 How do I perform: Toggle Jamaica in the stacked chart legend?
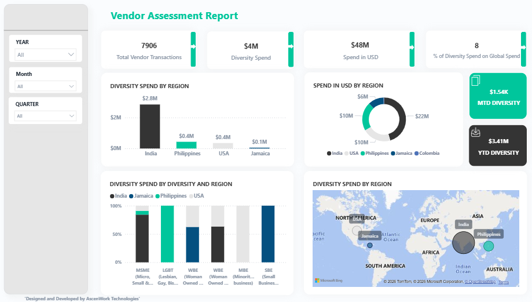tap(142, 196)
